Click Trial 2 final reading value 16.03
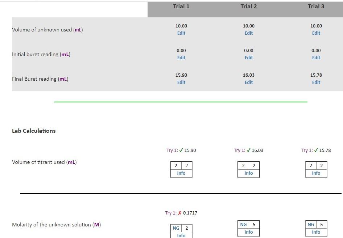Viewport: 343px width, 238px height. (248, 75)
